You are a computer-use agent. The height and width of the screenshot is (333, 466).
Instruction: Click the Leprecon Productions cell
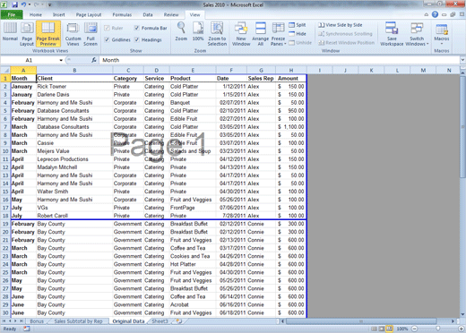click(74, 159)
